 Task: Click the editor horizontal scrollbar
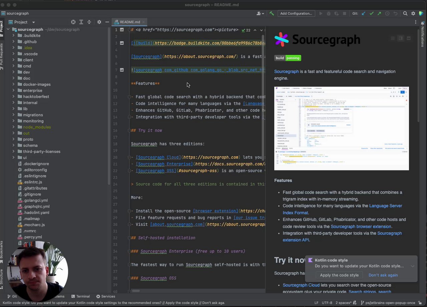[x=136, y=291]
